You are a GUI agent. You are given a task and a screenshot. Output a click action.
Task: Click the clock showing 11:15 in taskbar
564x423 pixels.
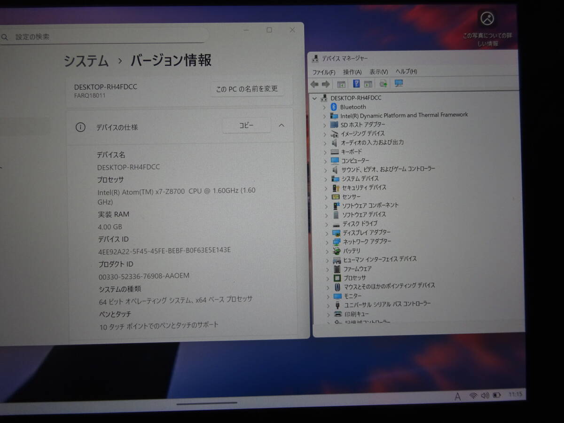pyautogui.click(x=515, y=395)
